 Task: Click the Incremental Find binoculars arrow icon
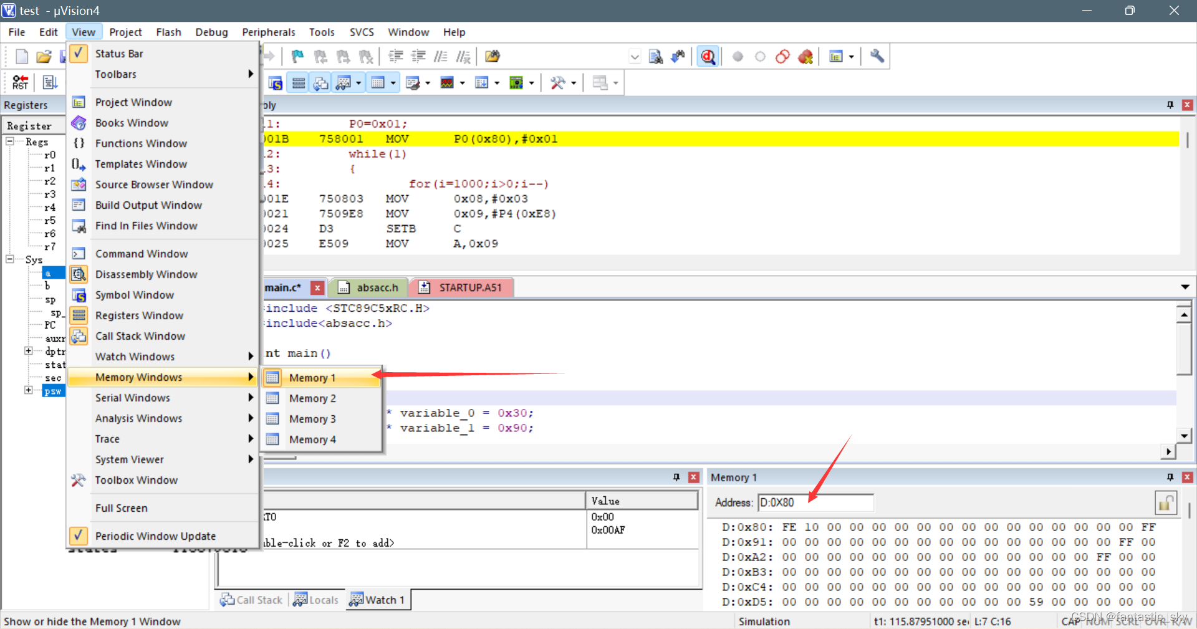click(x=678, y=57)
